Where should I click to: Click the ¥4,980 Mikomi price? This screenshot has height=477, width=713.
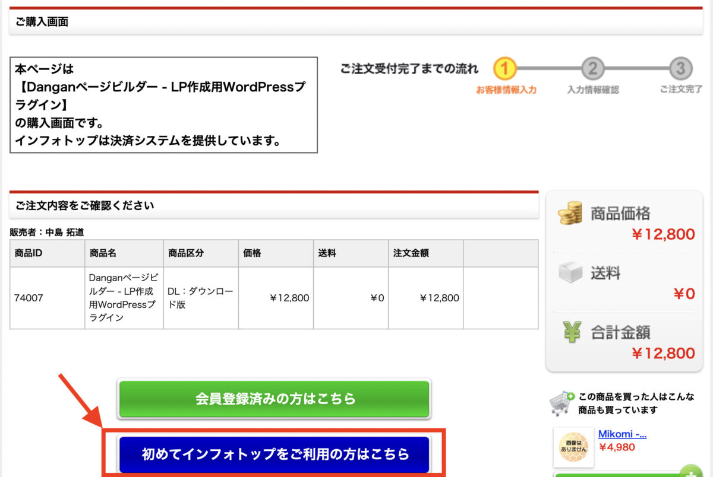tap(617, 447)
